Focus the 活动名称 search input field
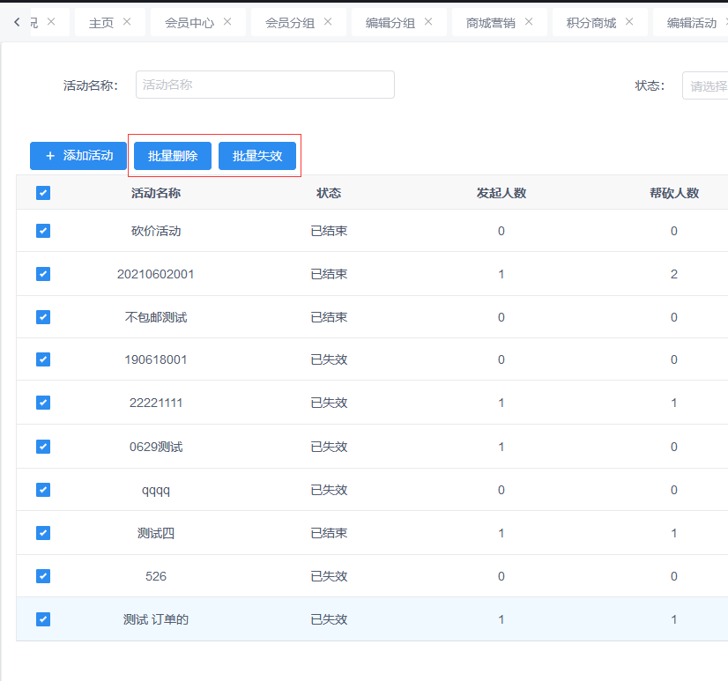Screen dimensions: 728x681 264,85
